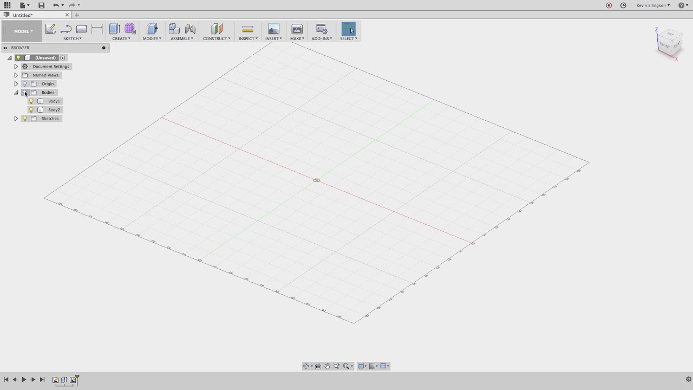The width and height of the screenshot is (693, 390).
Task: Select the Joint tool icon
Action: pos(190,29)
